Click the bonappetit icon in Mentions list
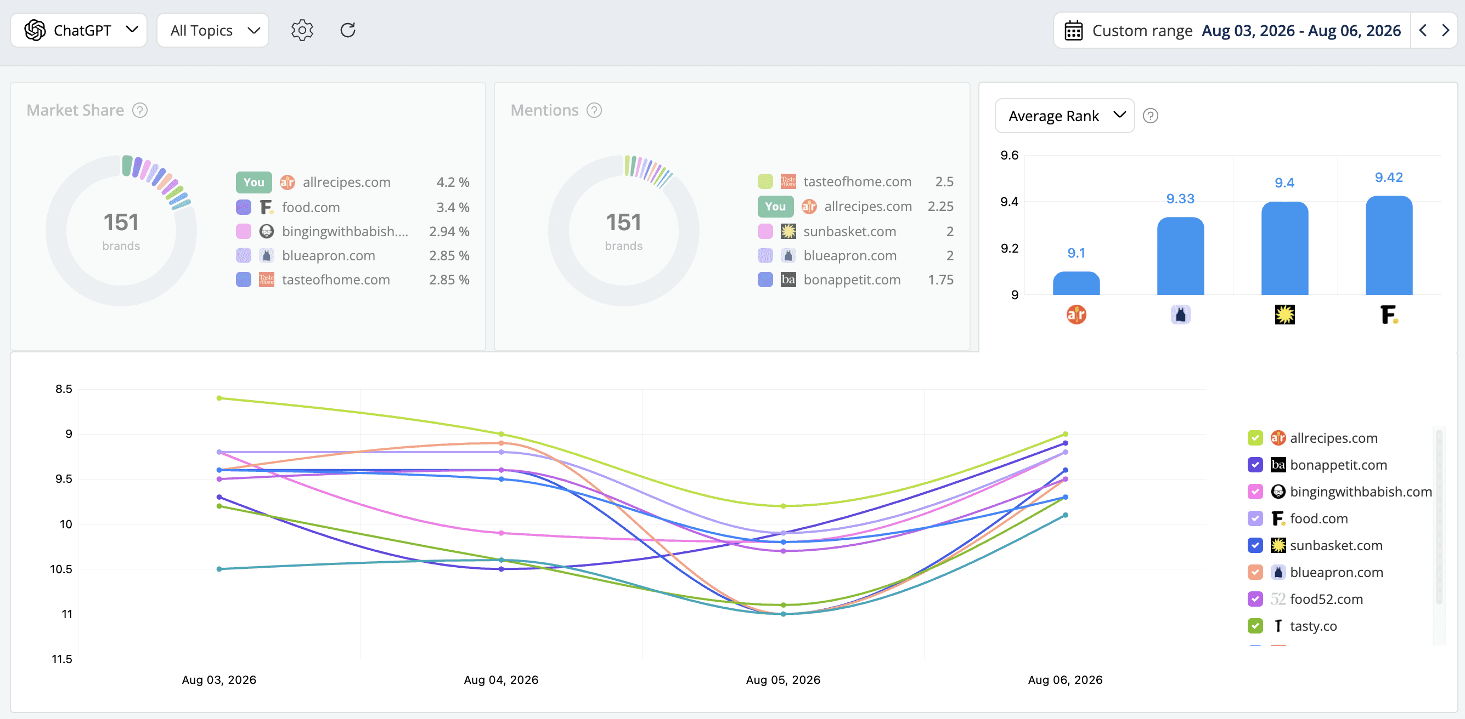The width and height of the screenshot is (1465, 719). click(x=788, y=279)
